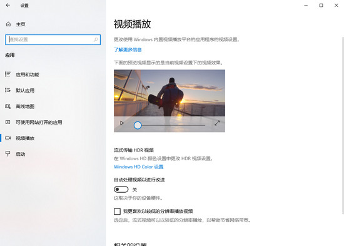The image size is (344, 246).
Task: Click the back arrow icon
Action: pos(8,5)
